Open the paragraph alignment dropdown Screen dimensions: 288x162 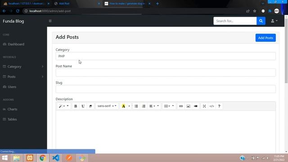pos(154,106)
